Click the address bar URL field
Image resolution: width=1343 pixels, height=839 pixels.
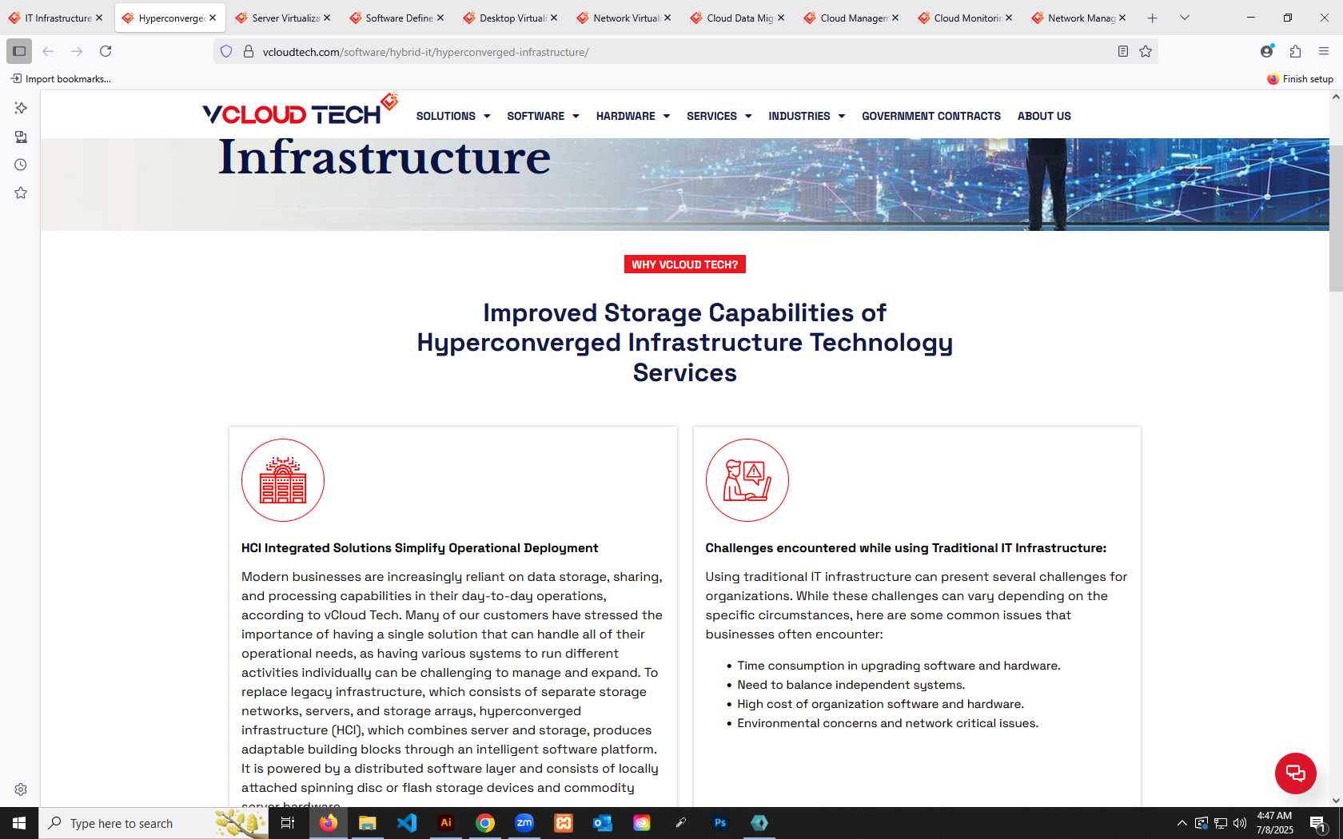pos(685,51)
